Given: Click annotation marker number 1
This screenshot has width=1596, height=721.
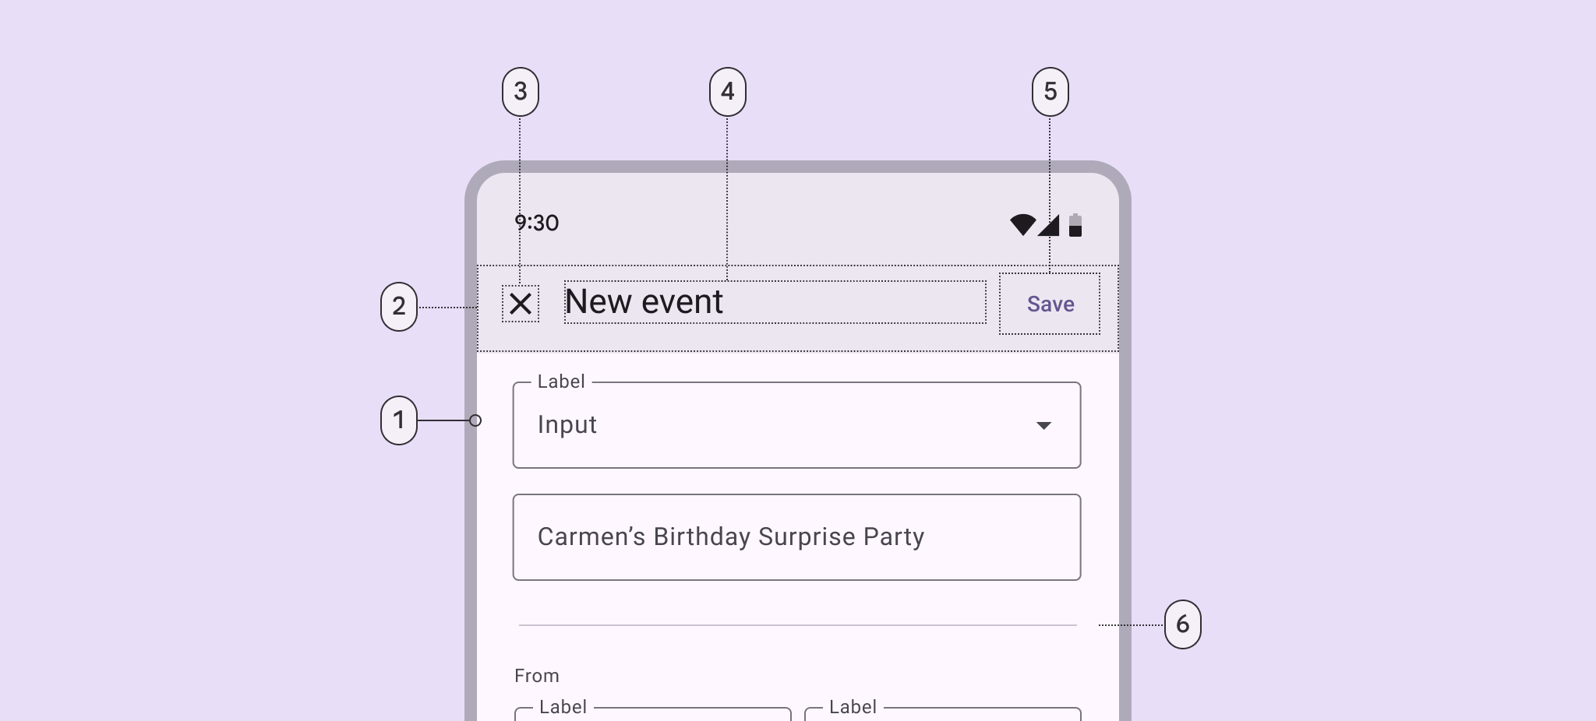Looking at the screenshot, I should (x=399, y=420).
